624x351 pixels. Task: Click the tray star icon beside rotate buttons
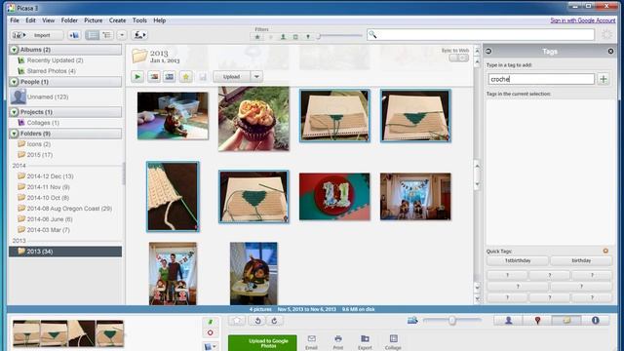pyautogui.click(x=237, y=321)
